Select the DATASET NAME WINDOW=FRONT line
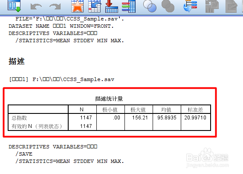243x174 pixels. coord(61,26)
